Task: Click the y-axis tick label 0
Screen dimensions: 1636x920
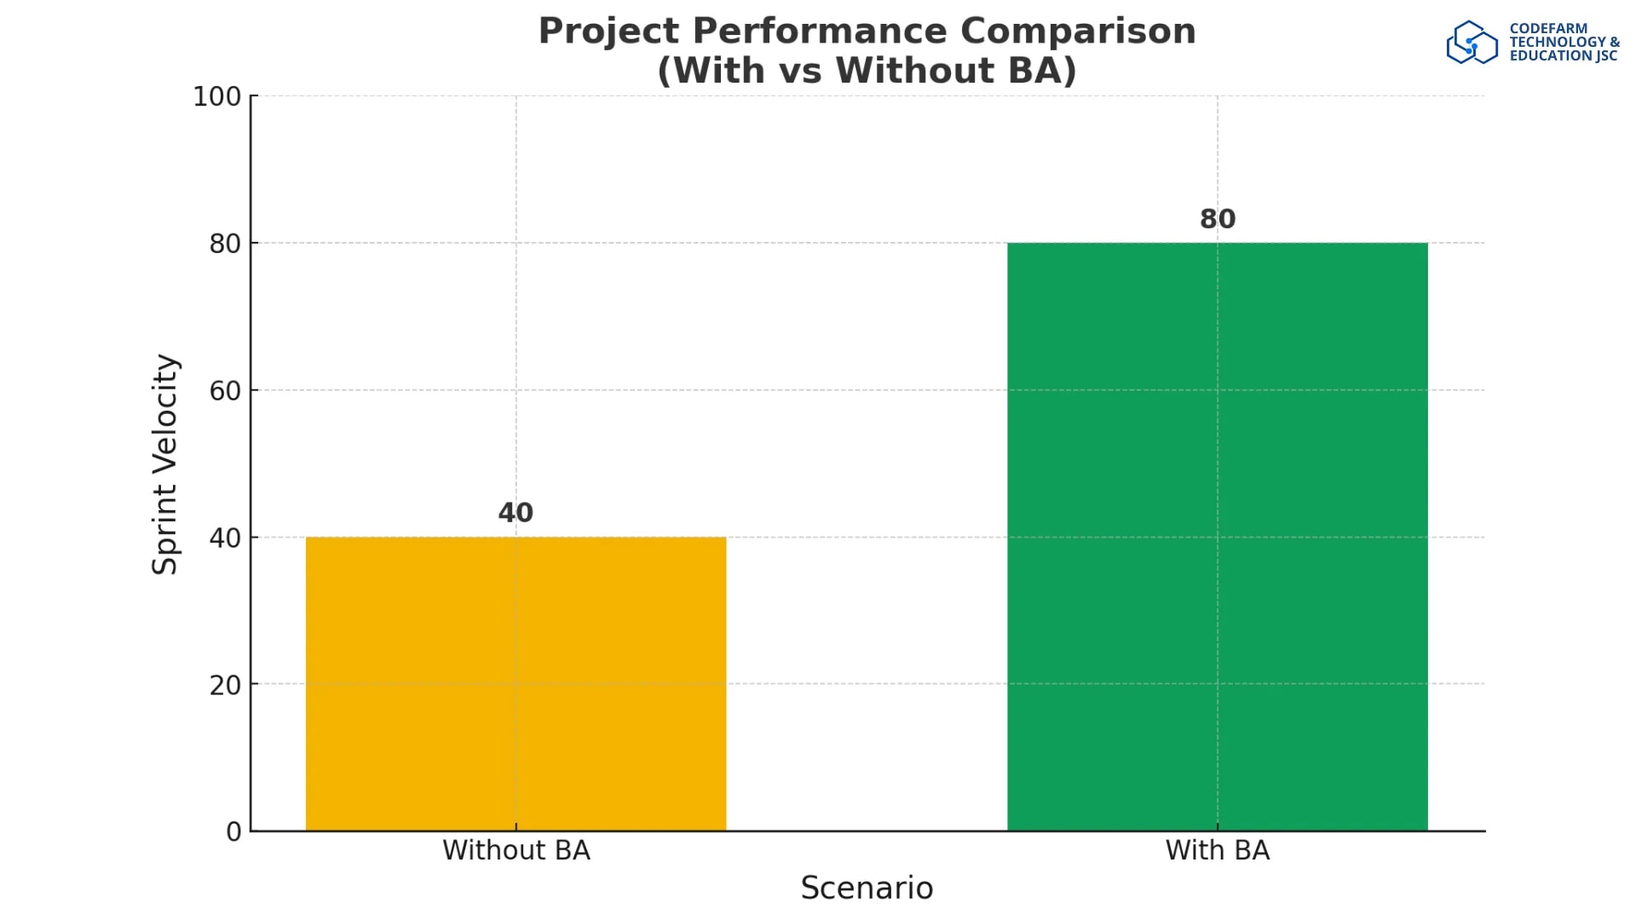Action: pos(233,832)
